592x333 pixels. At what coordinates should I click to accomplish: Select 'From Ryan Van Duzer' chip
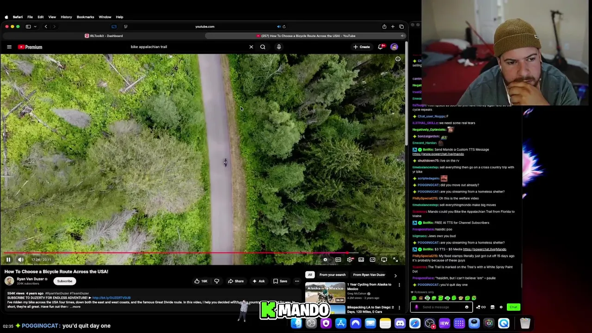click(x=369, y=275)
